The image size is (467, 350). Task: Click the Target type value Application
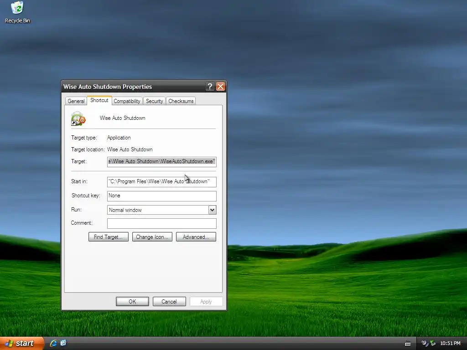point(119,138)
